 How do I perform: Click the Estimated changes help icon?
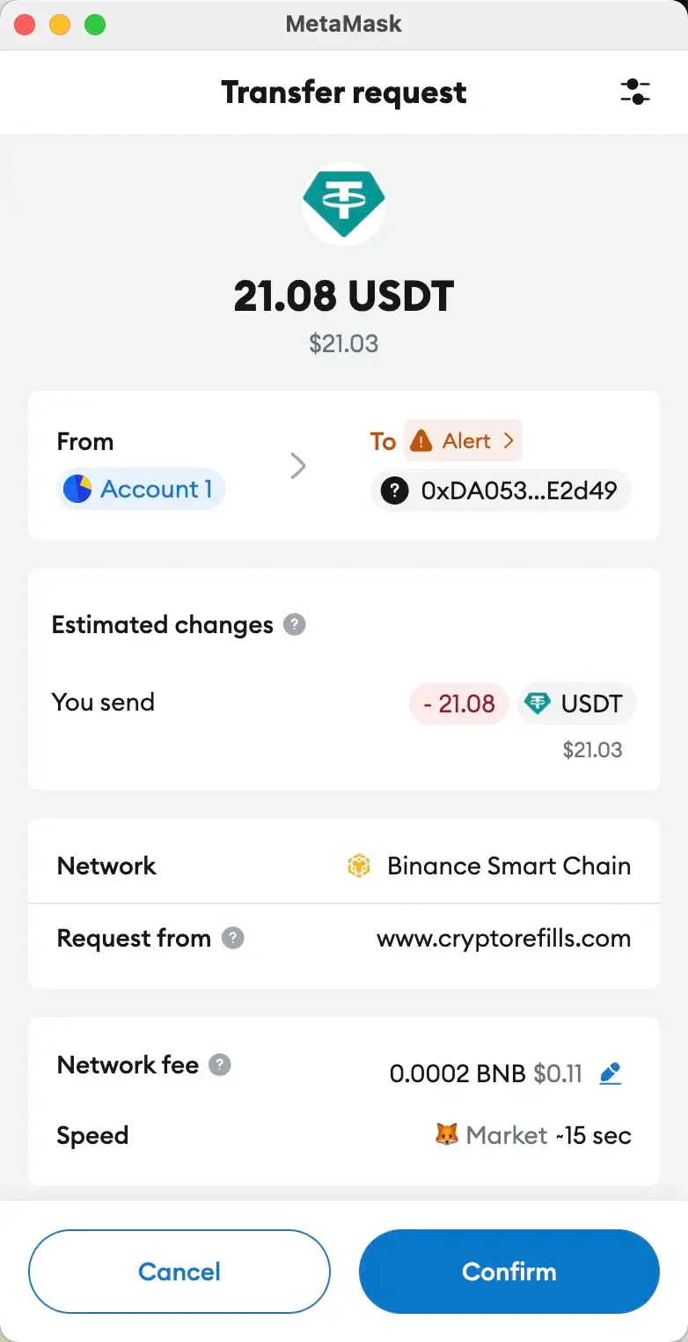pyautogui.click(x=296, y=624)
